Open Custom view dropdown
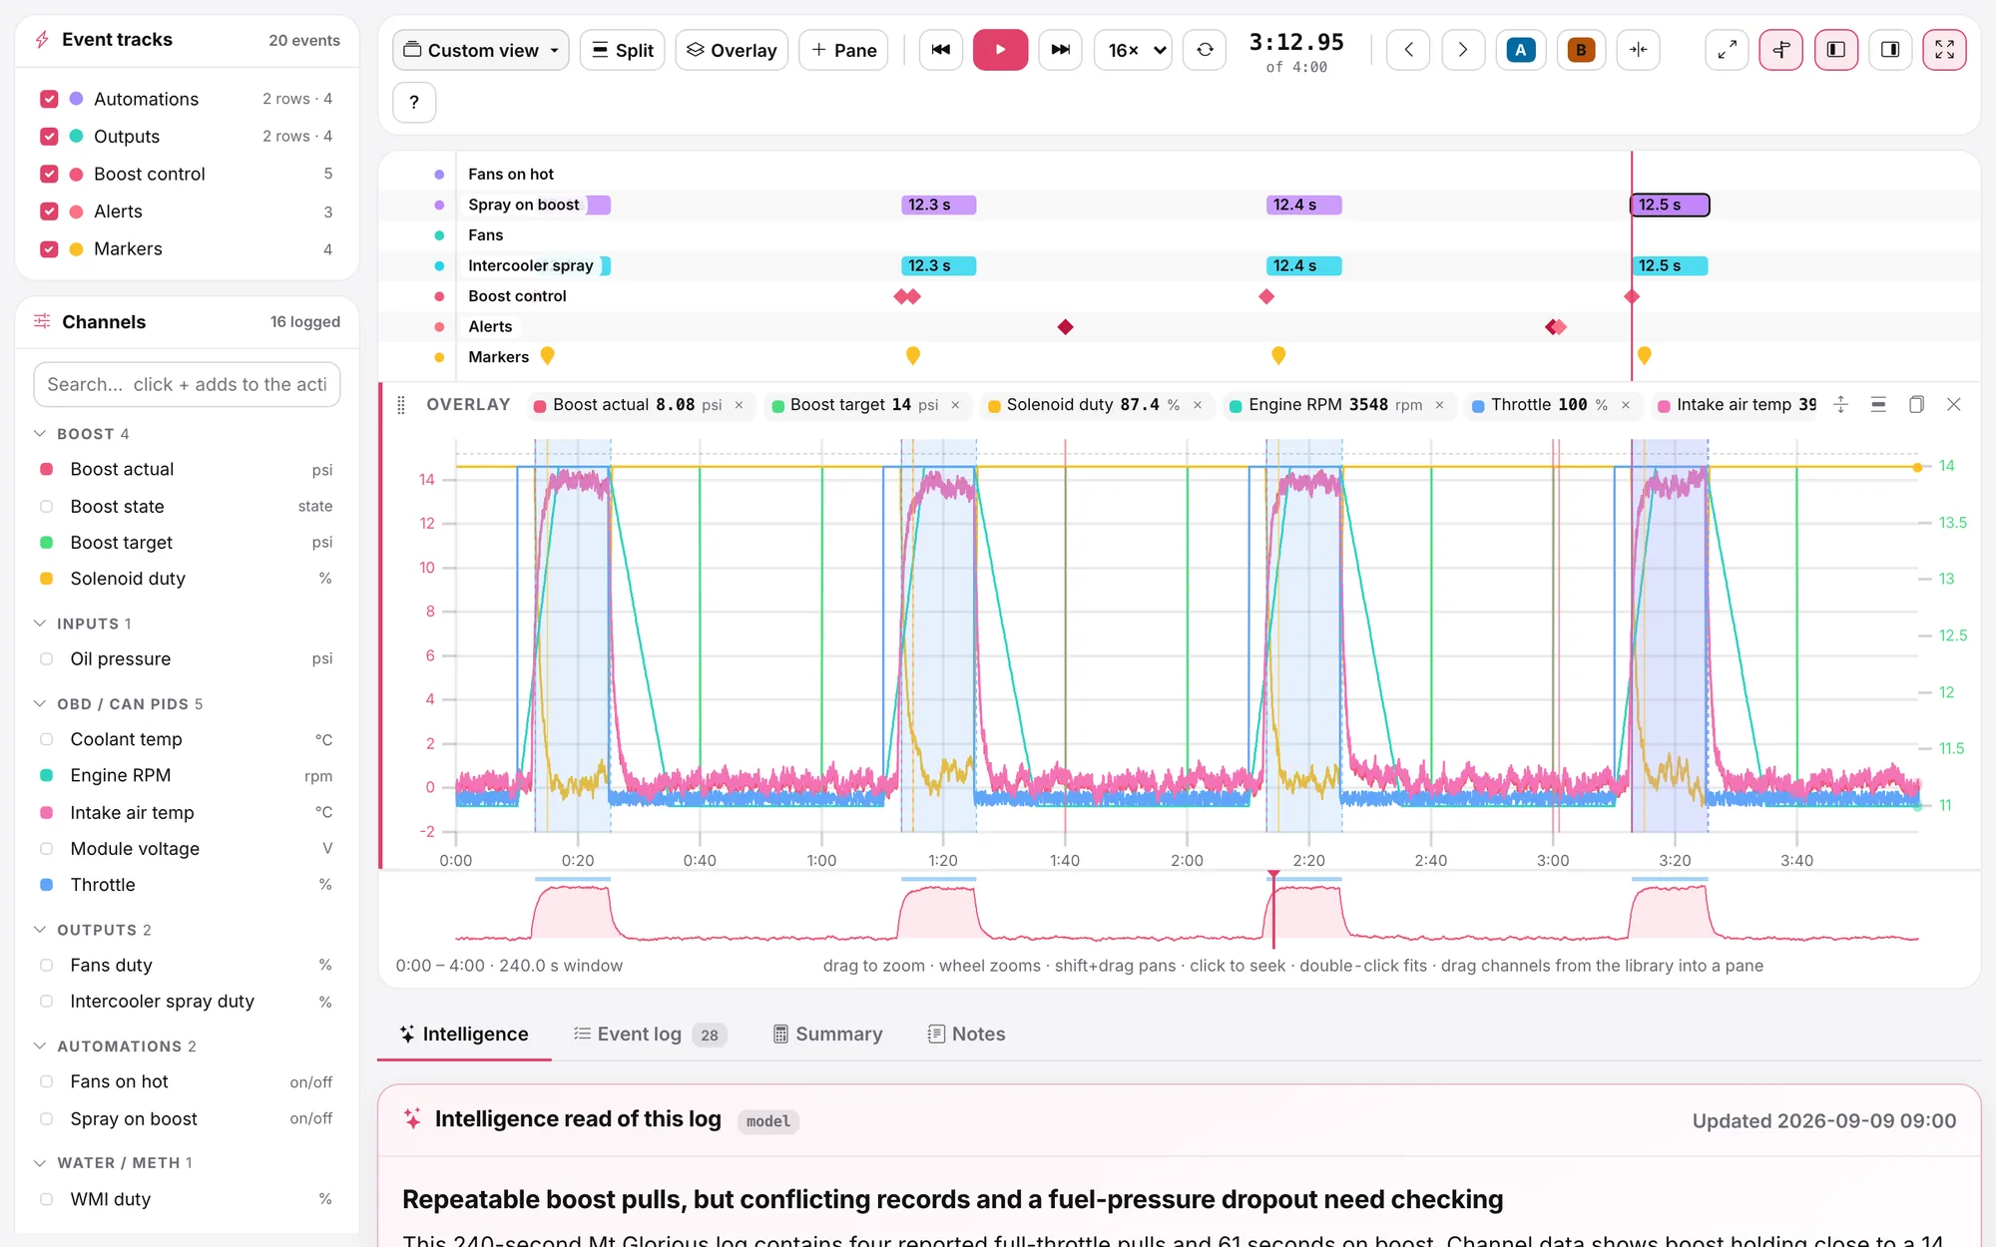The width and height of the screenshot is (1996, 1247). 481,50
